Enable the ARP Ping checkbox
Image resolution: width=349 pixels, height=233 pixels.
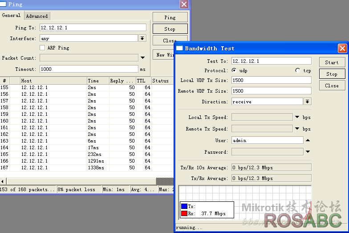click(x=42, y=48)
